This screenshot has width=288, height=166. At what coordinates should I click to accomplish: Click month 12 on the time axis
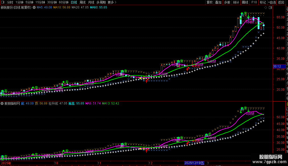(x=151, y=163)
